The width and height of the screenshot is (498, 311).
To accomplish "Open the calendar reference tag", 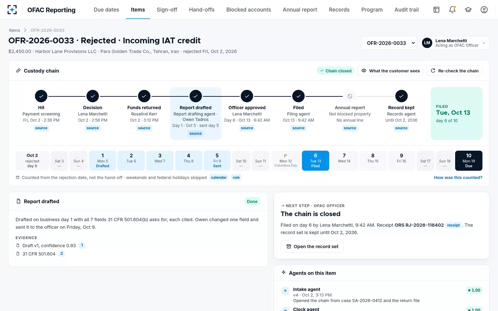I will pyautogui.click(x=219, y=178).
